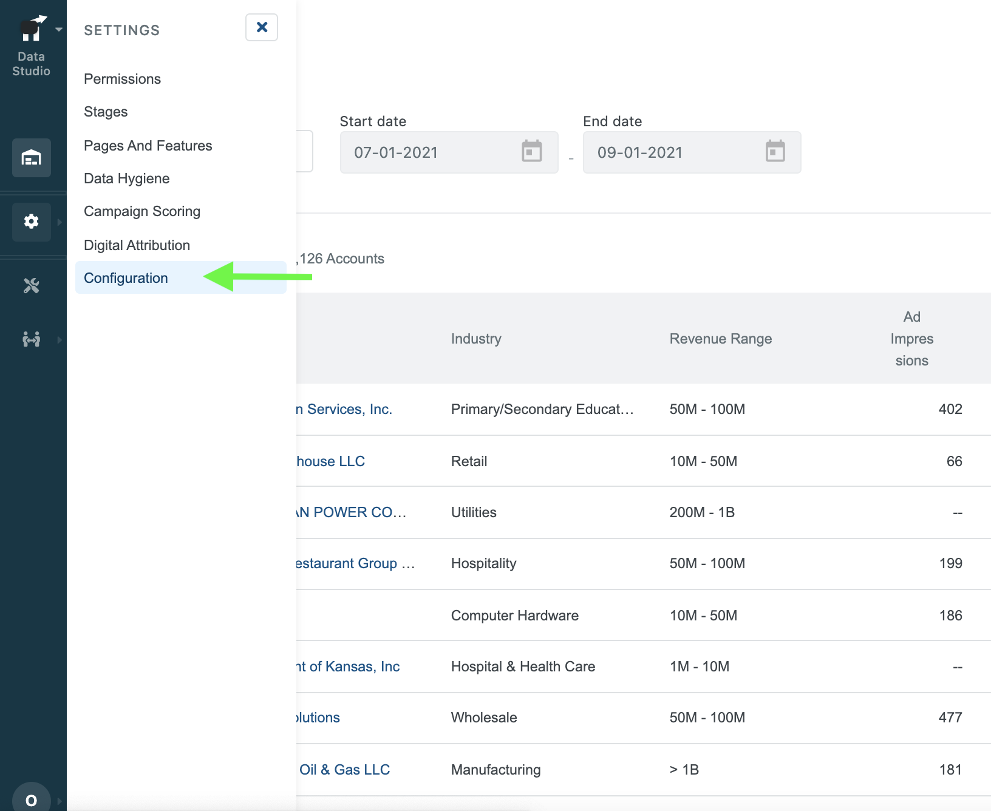Click the Hospitality industry cell
This screenshot has height=811, width=991.
[483, 563]
